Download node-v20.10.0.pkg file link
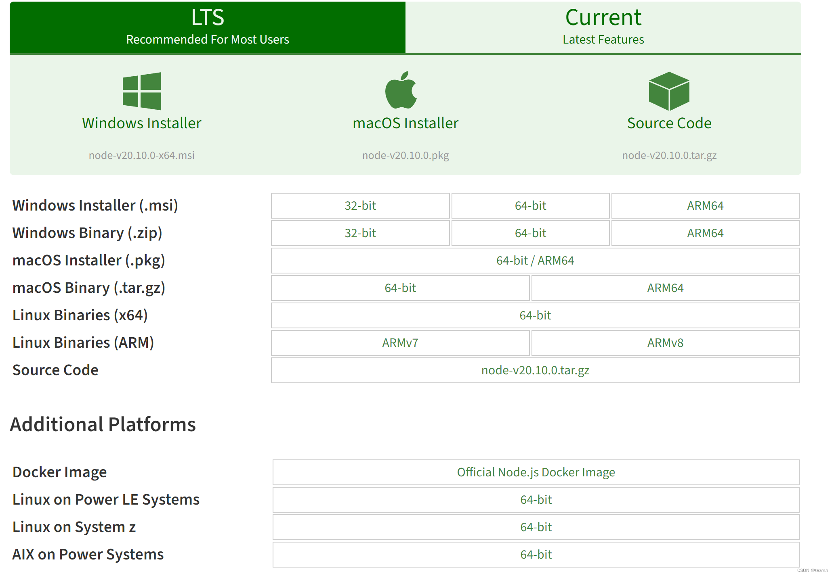 coord(405,155)
